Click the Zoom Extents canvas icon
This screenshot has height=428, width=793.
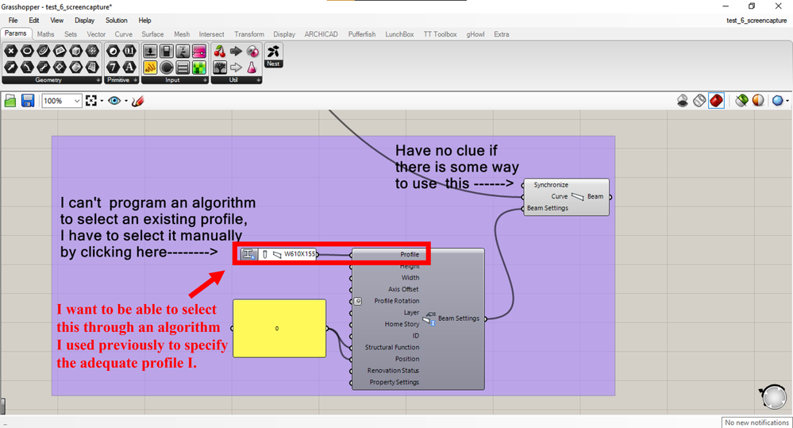click(91, 101)
